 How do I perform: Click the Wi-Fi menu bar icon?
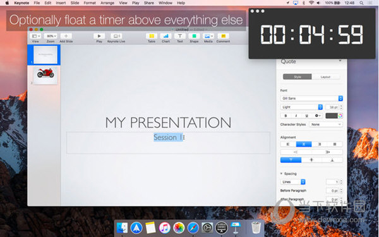tap(311, 3)
